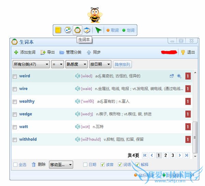Screen dimensions: 205x186
Task: Toggle the 解释 explanation display checkbox
Action: coord(137,164)
